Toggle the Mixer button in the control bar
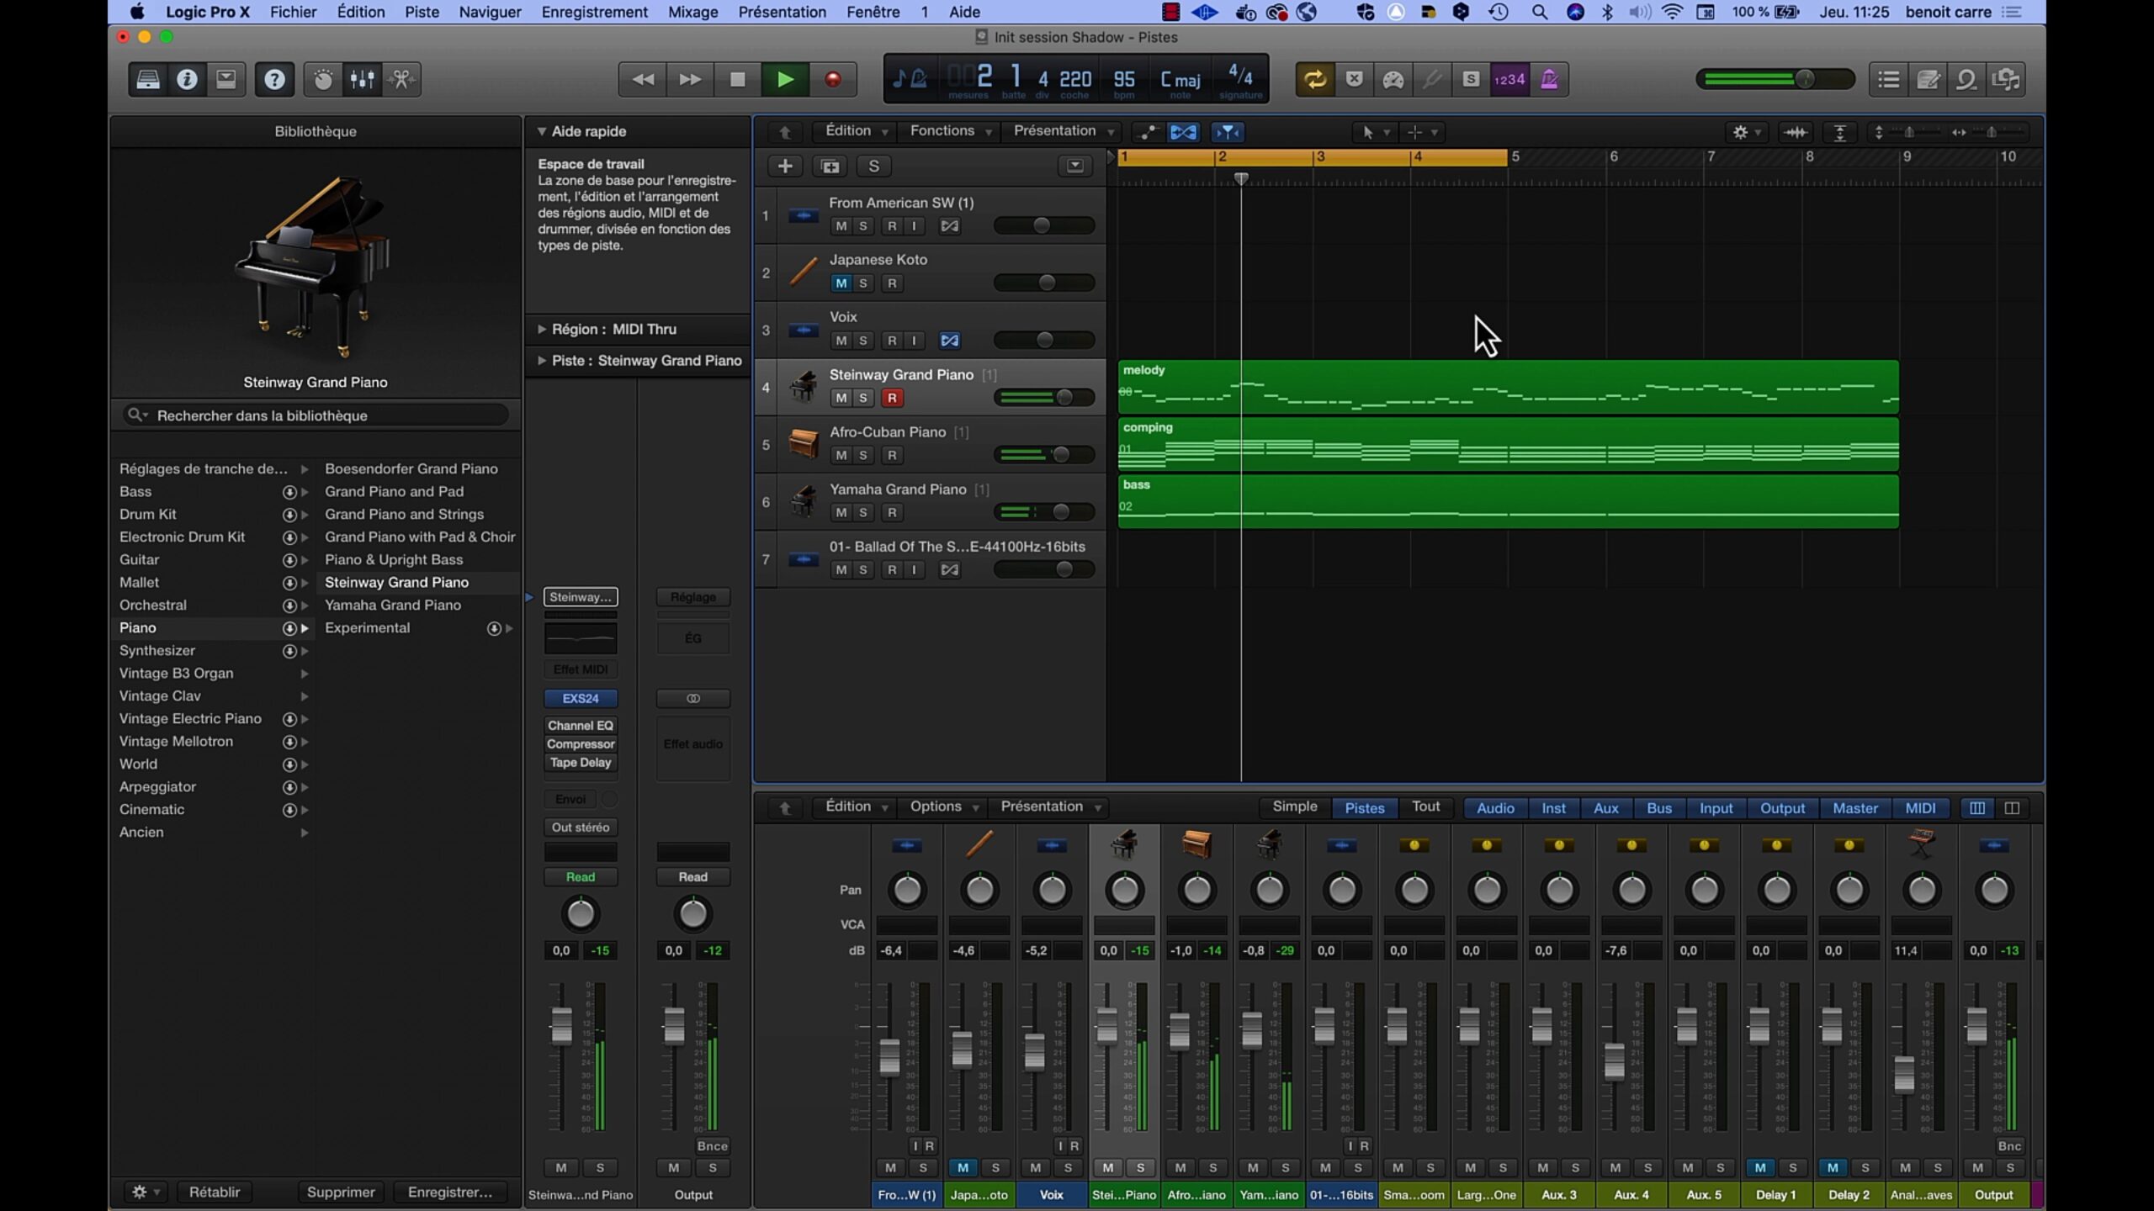2154x1211 pixels. click(x=363, y=79)
